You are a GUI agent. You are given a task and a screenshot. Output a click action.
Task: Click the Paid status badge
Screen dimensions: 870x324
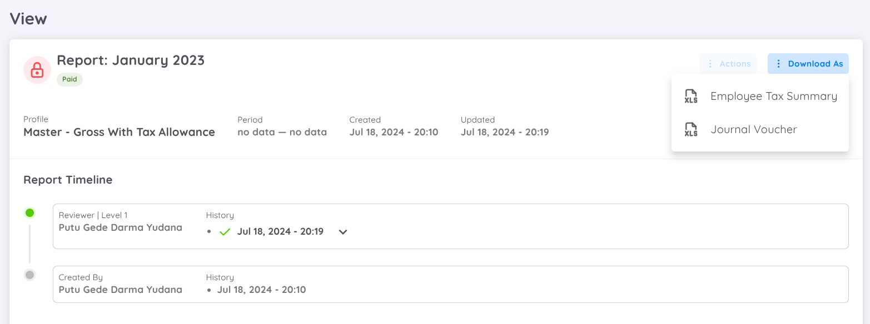coord(69,79)
